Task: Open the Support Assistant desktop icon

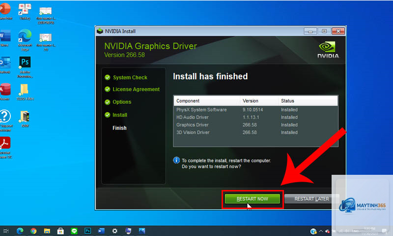Action: 5,120
